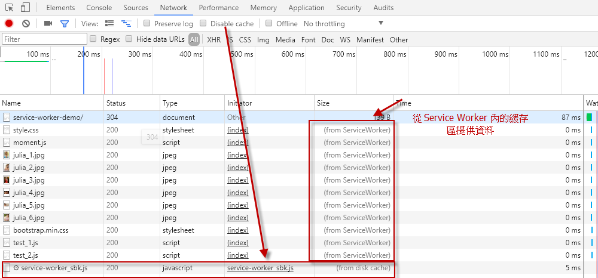Image resolution: width=598 pixels, height=278 pixels.
Task: Clear the network log
Action: coord(26,24)
